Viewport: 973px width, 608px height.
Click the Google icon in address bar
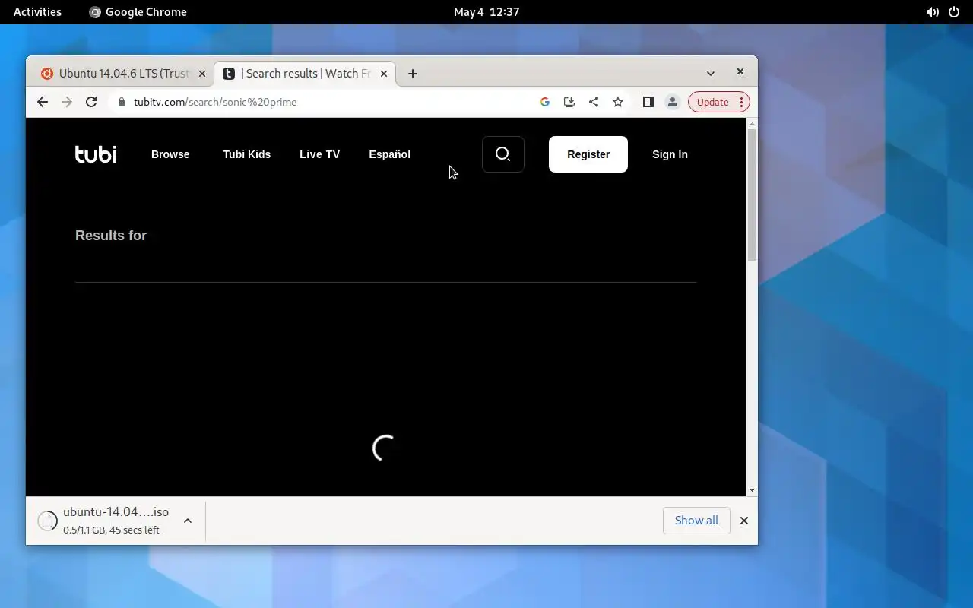[545, 102]
